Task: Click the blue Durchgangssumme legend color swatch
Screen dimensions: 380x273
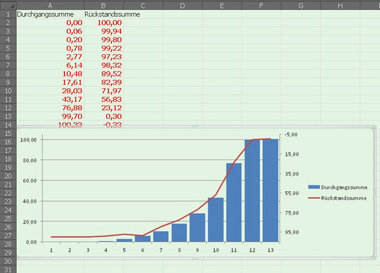Action: (314, 187)
